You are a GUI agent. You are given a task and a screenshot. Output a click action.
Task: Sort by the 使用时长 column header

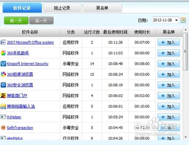pos(142,32)
